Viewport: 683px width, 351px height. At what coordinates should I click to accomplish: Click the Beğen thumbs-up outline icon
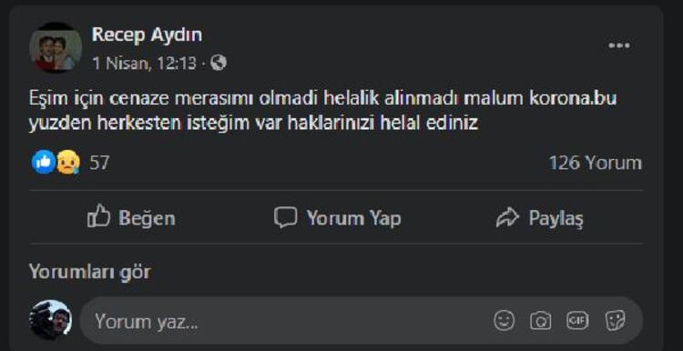click(x=98, y=216)
